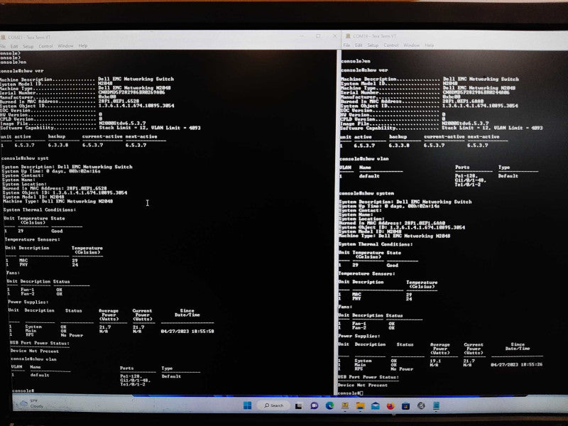This screenshot has width=568, height=426.
Task: Open Microsoft Store from the taskbar
Action: pos(405,406)
